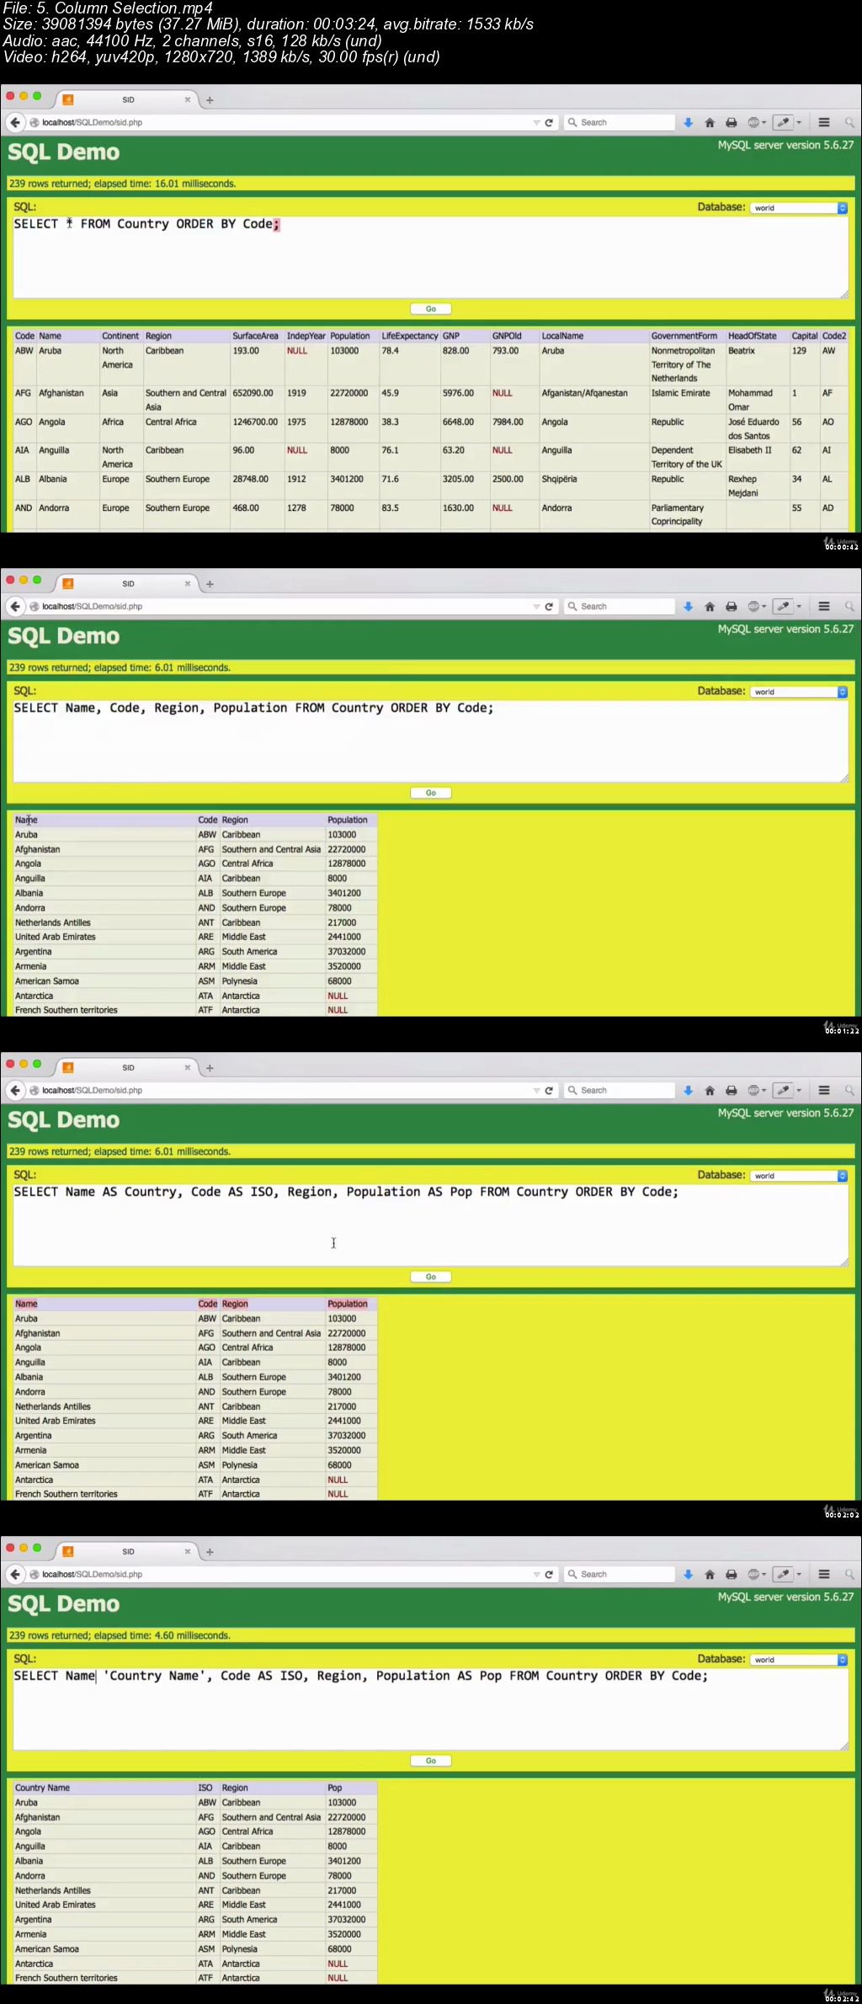862x2004 pixels.
Task: Click print icon in 4.60 milliseconds window
Action: pos(732,1574)
